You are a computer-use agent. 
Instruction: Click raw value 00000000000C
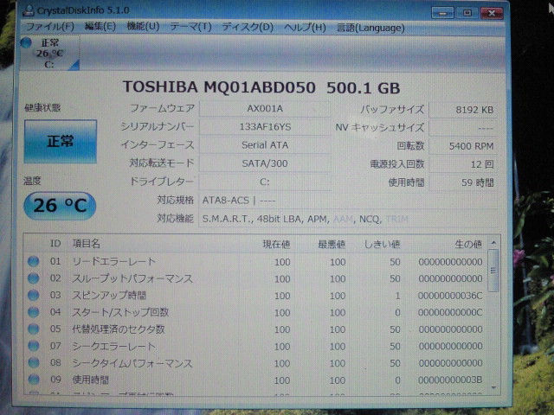[450, 313]
